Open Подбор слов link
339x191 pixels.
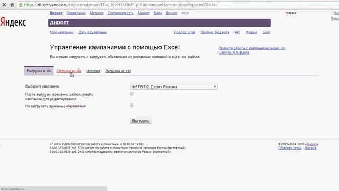tap(185, 32)
